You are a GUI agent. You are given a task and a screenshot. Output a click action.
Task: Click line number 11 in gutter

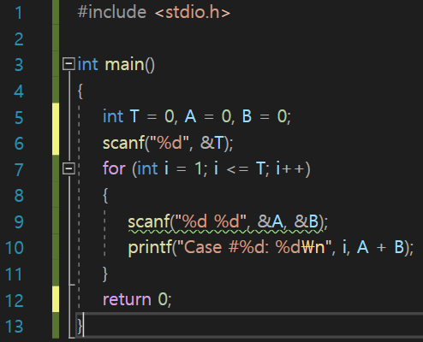(14, 274)
